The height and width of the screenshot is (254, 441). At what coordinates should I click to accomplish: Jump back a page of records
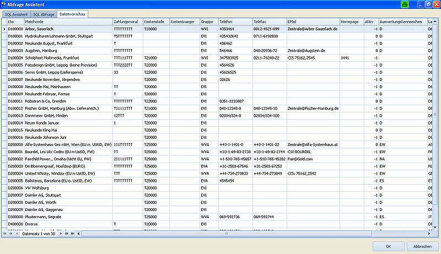pos(11,234)
